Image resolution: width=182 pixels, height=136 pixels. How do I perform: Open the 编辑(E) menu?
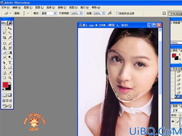click(17, 8)
